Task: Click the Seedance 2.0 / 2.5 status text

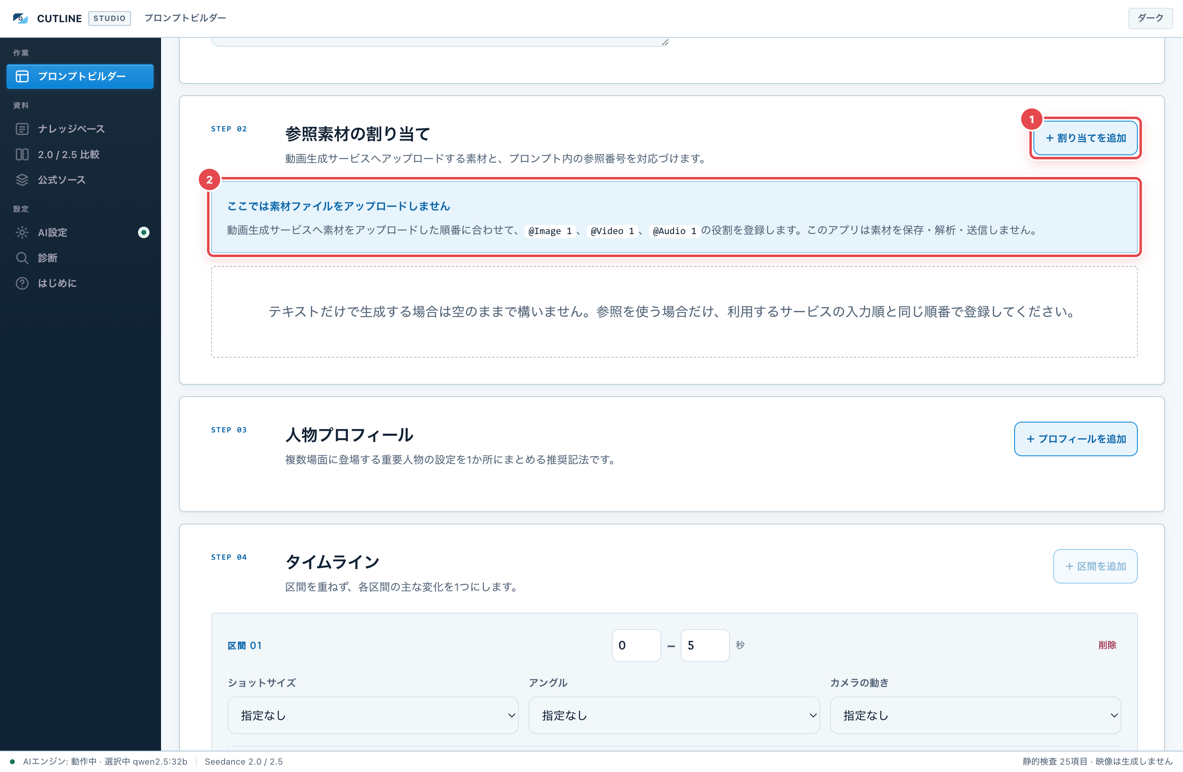Action: pos(244,761)
